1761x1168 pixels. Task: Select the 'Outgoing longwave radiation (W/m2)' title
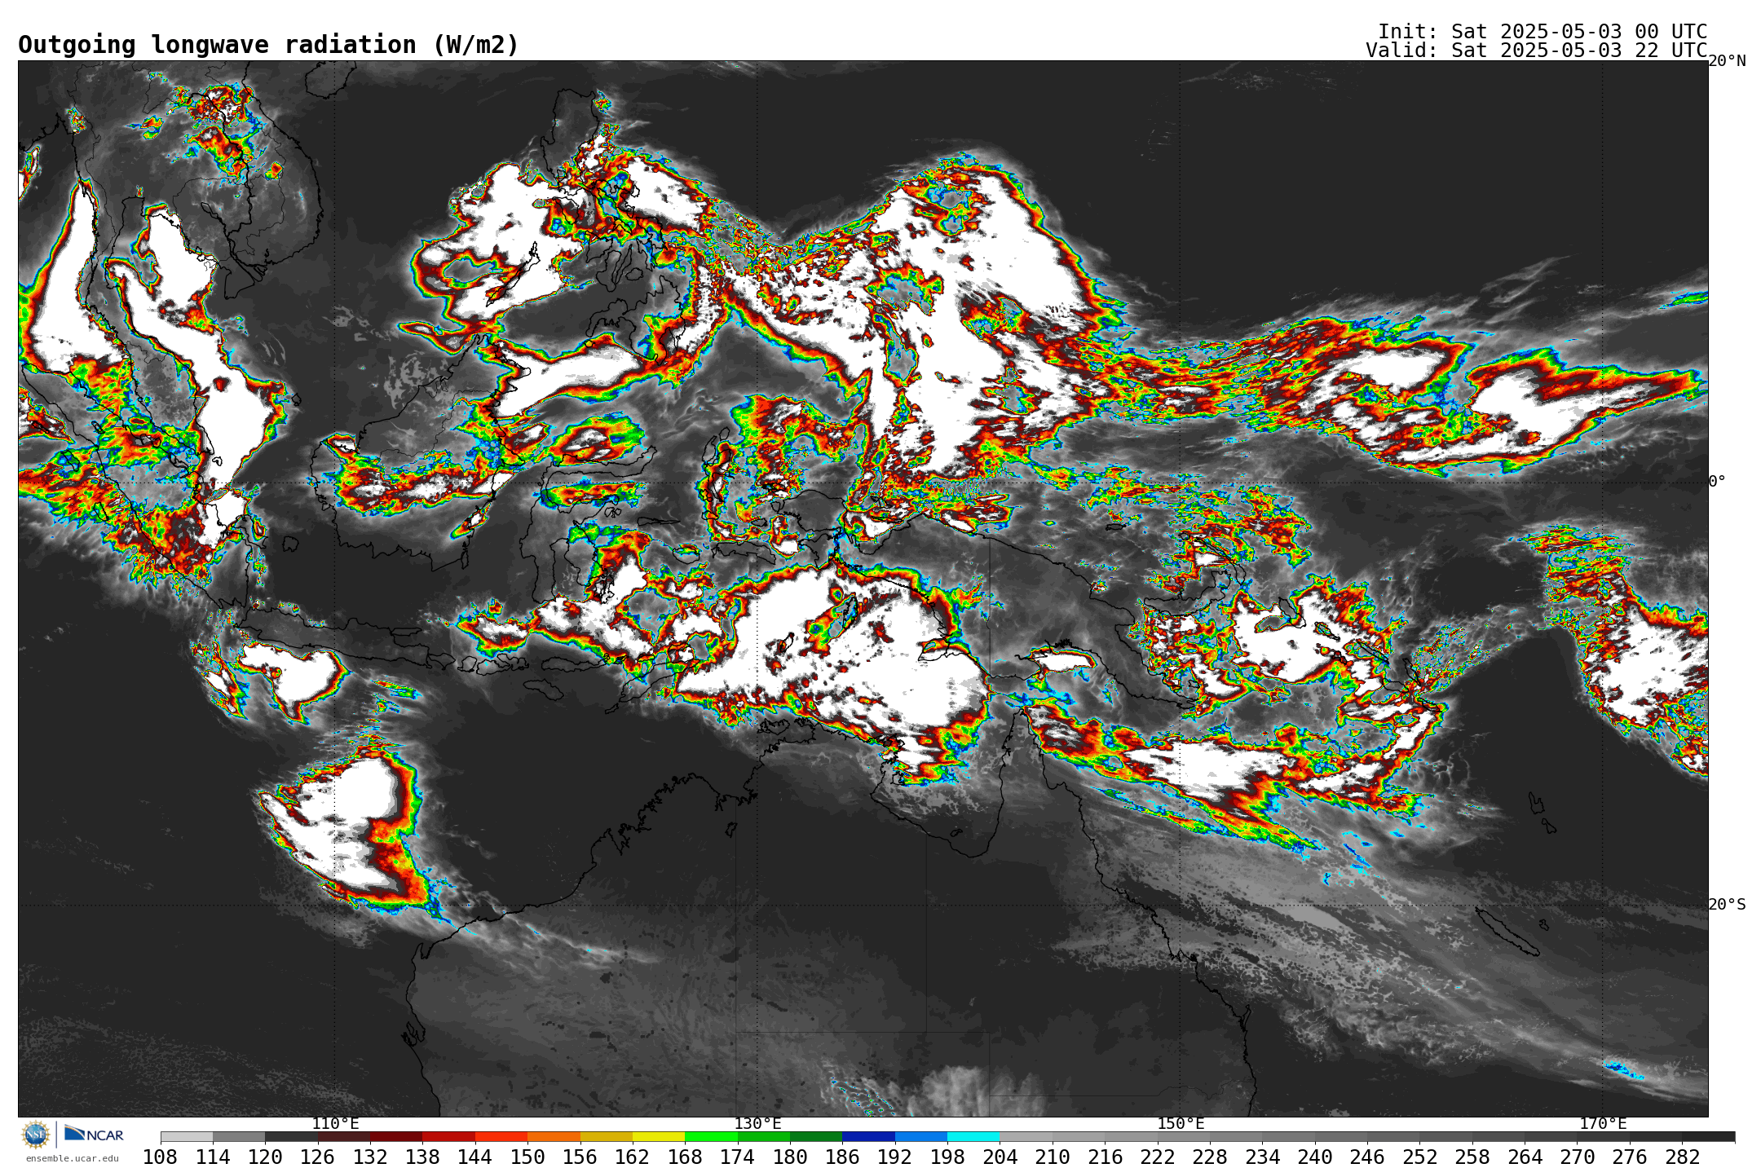[268, 45]
